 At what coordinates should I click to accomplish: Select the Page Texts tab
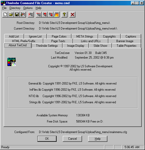click(58, 41)
